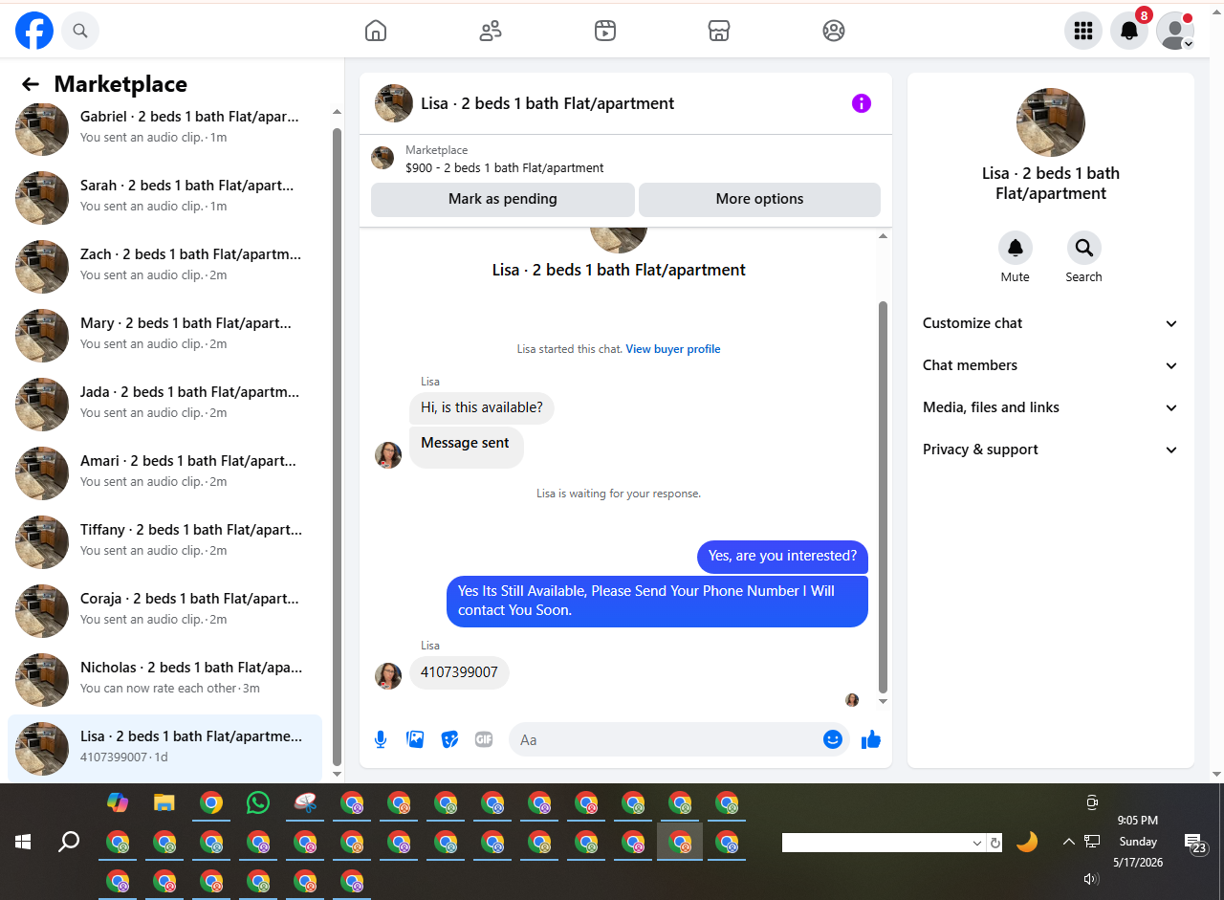The width and height of the screenshot is (1224, 900).
Task: Open the sticker picker icon
Action: pos(449,739)
